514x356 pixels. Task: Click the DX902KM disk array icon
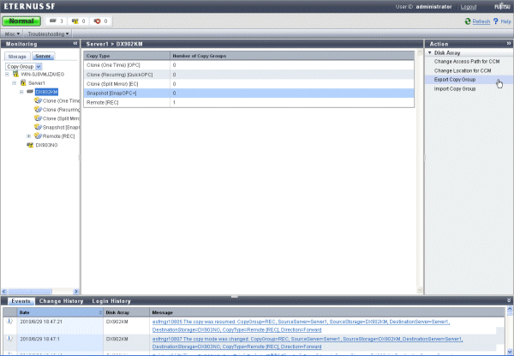[x=30, y=92]
